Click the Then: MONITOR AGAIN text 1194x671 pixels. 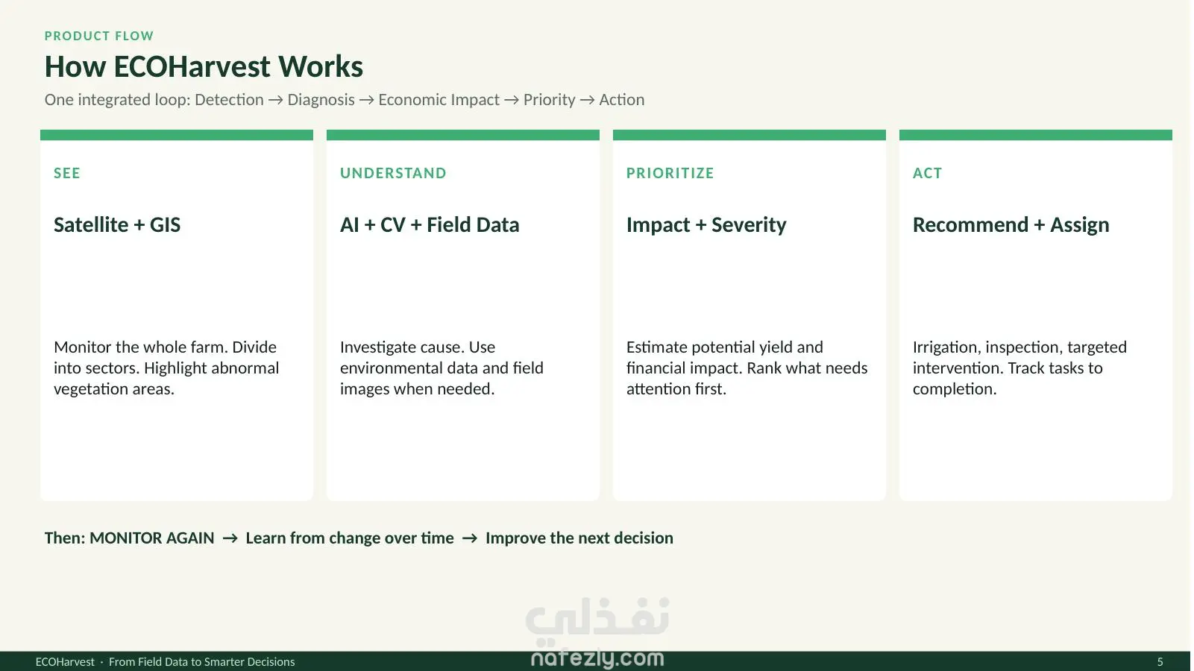(x=129, y=538)
